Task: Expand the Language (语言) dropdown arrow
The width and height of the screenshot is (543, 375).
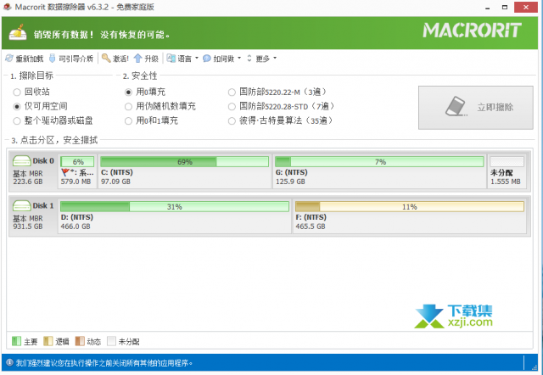Action: click(x=197, y=58)
